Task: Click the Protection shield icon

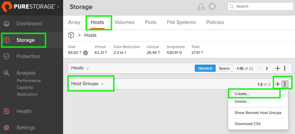Action: click(6, 56)
